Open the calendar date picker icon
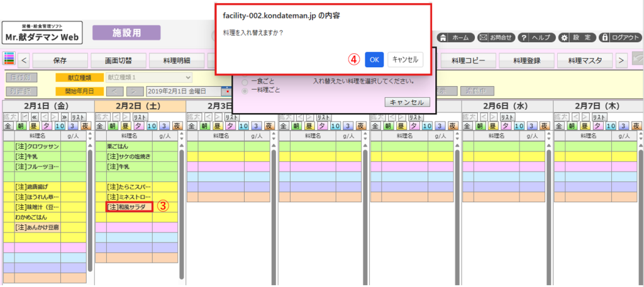Screen dimensions: 644x287 (x=226, y=91)
